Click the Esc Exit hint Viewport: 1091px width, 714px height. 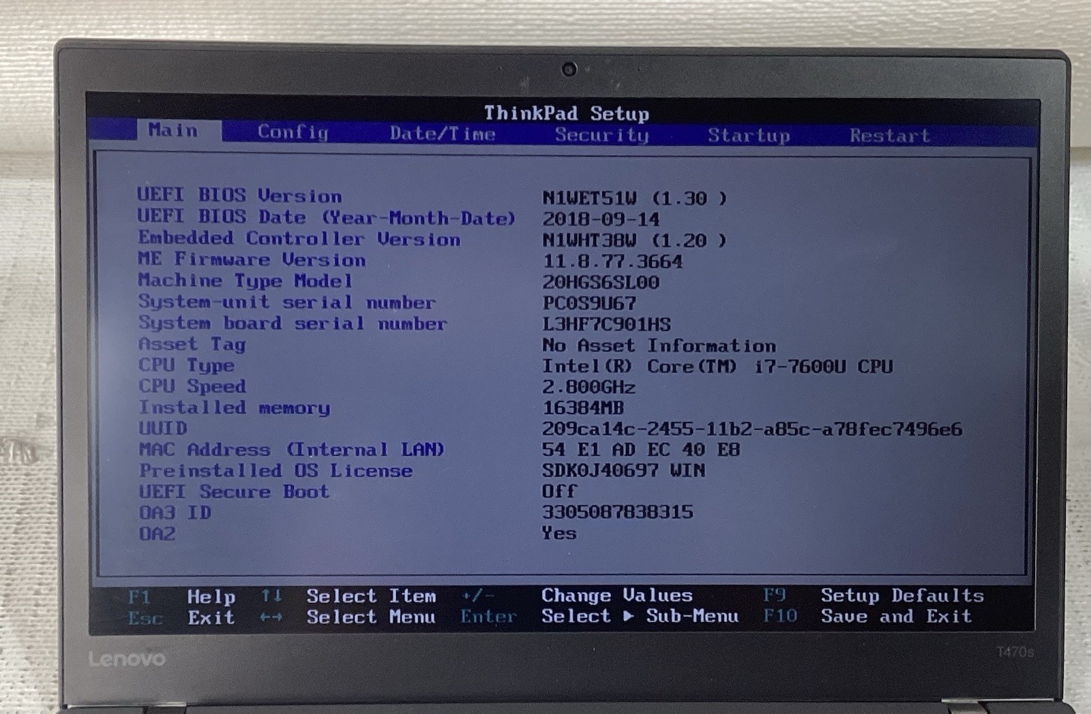(x=181, y=618)
